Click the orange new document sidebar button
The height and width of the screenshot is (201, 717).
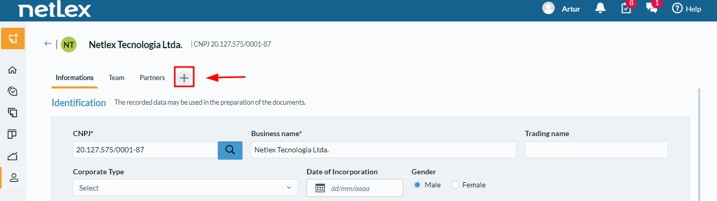(x=13, y=39)
